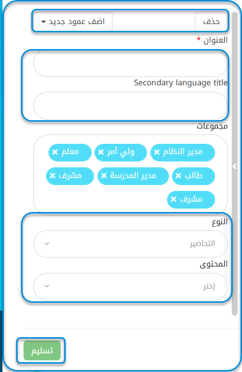242x372 pixels.
Task: Submit the form with the تسليم button
Action: click(x=42, y=350)
